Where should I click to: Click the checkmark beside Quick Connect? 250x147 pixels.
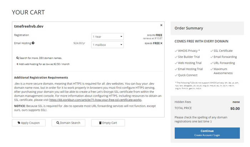(176, 75)
